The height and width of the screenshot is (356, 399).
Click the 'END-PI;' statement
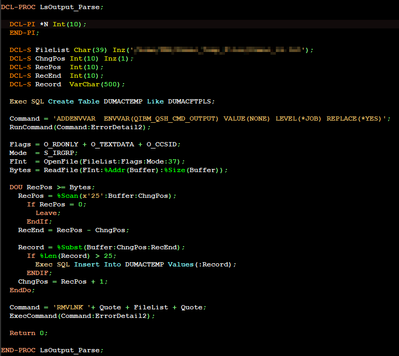click(x=24, y=33)
